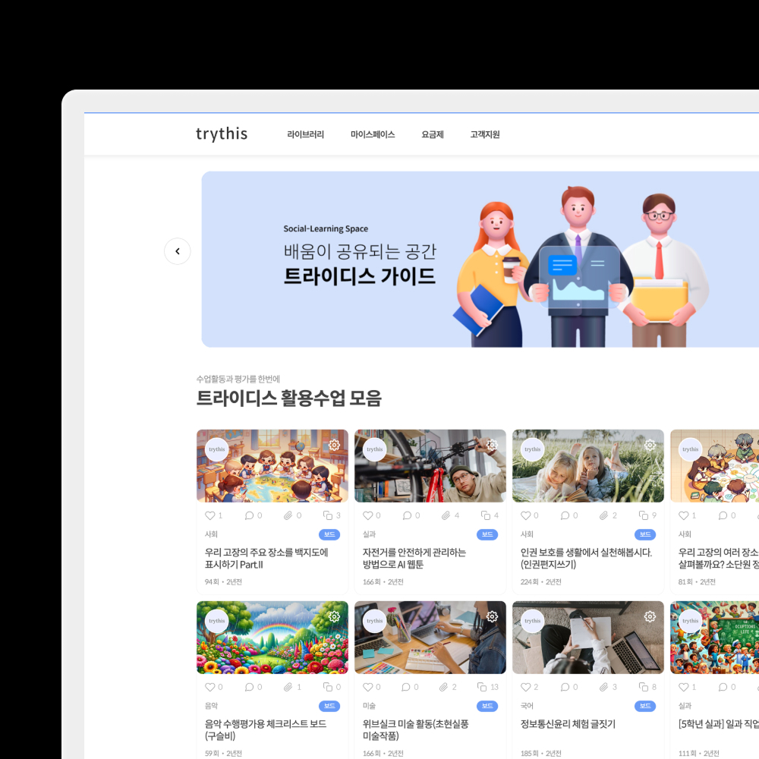Open the 고객지원 menu
Image resolution: width=759 pixels, height=759 pixels.
coord(484,134)
